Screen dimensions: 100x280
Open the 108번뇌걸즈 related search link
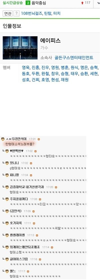(32, 13)
